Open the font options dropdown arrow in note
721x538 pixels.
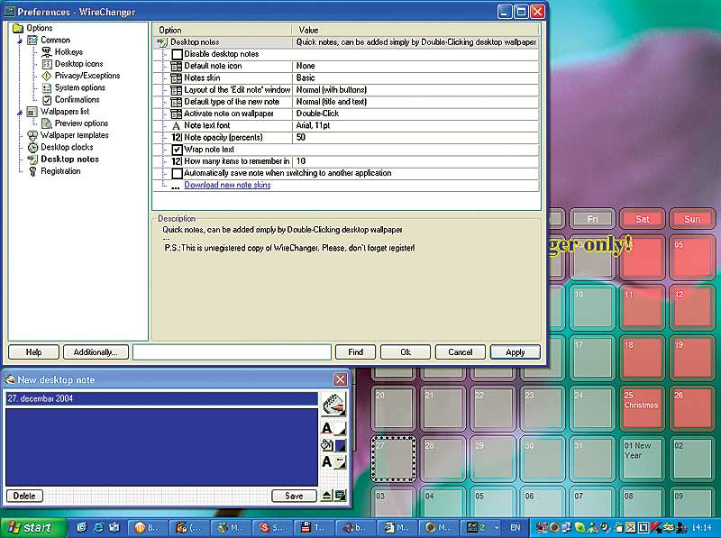(341, 461)
